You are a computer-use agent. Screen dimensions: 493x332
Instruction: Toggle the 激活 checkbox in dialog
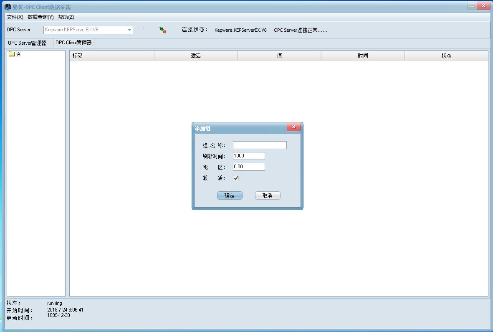point(236,178)
